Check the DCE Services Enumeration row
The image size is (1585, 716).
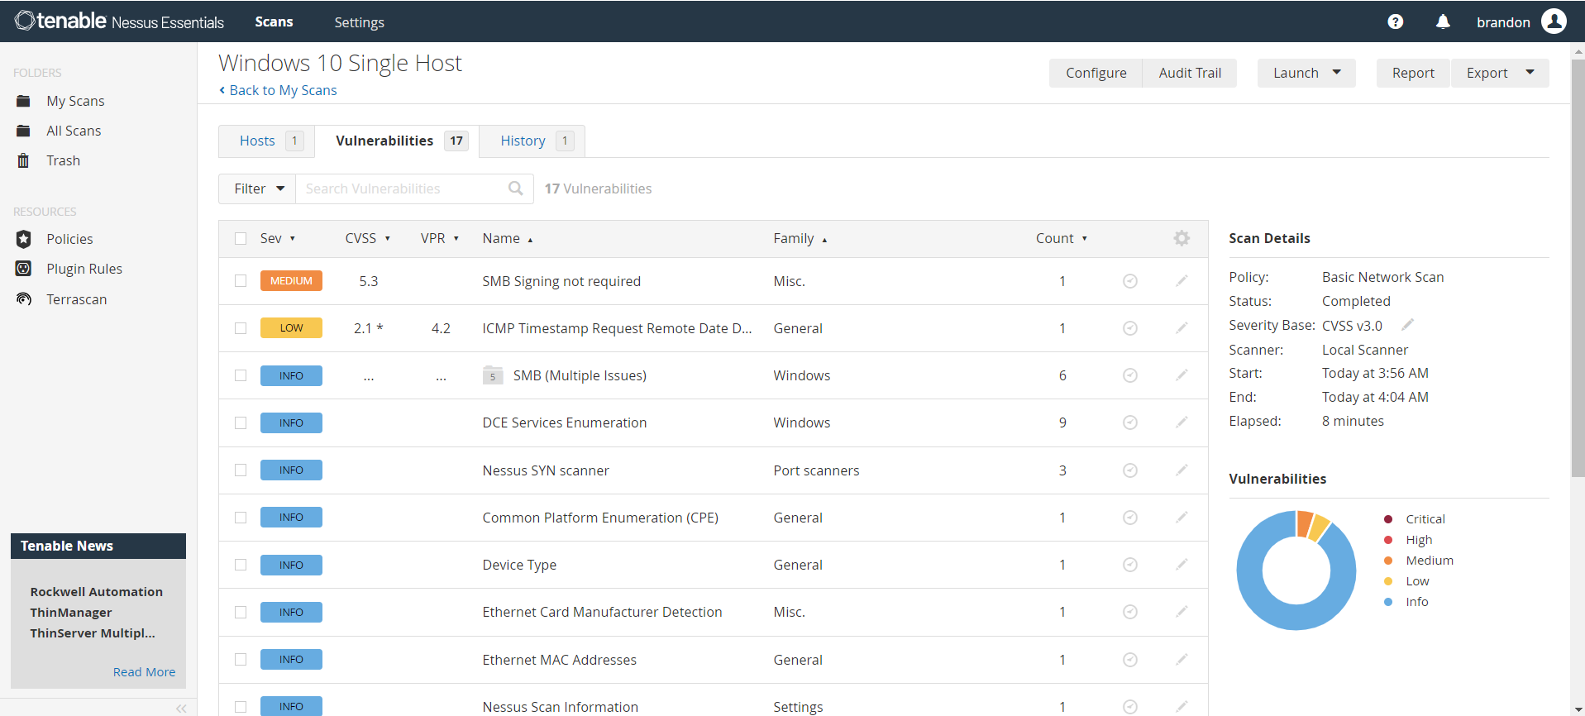(x=241, y=422)
